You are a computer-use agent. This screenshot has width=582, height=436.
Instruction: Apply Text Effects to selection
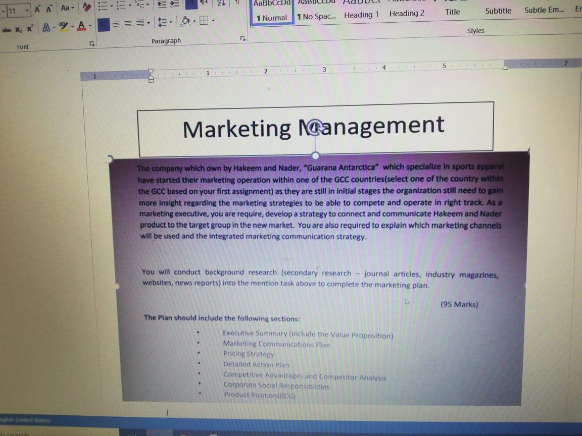[46, 27]
